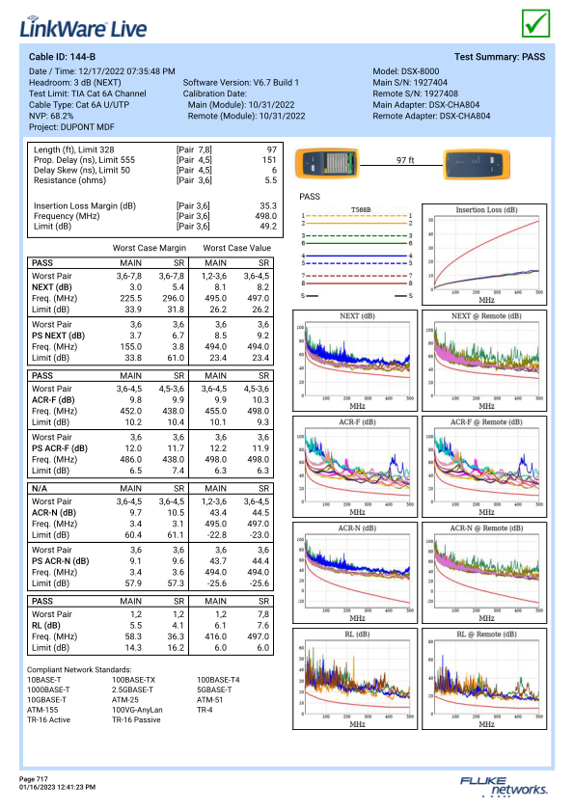574x811 pixels.
Task: Open the ACR-N @ Remote graph
Action: click(x=484, y=573)
